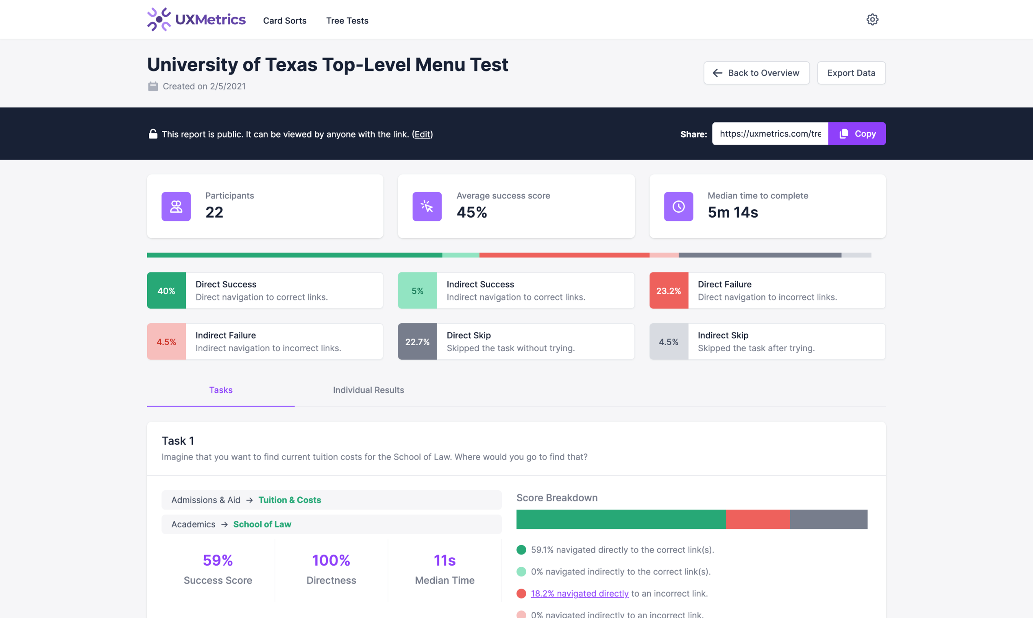The width and height of the screenshot is (1033, 618).
Task: Click the copy icon inside the Copy button
Action: tap(844, 134)
